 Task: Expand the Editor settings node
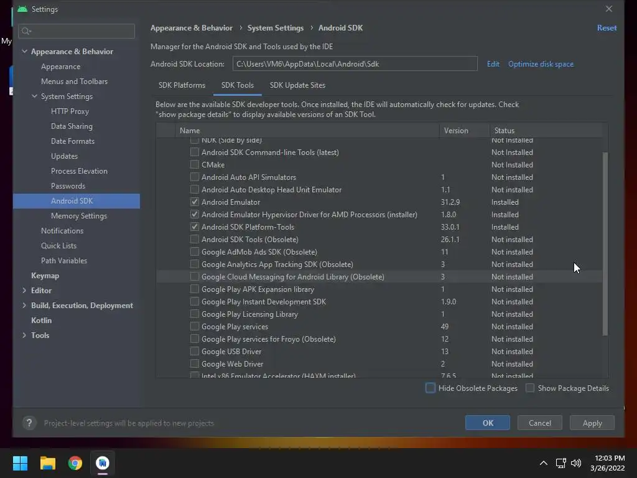[24, 290]
